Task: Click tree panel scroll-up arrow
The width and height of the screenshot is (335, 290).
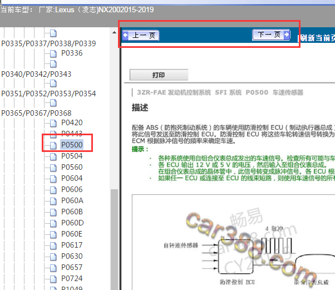Action: coord(114,32)
